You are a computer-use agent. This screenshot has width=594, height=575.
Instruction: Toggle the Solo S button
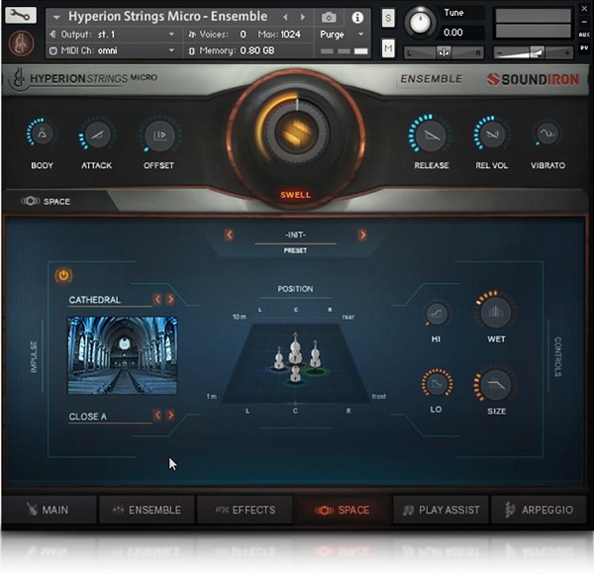[x=388, y=18]
